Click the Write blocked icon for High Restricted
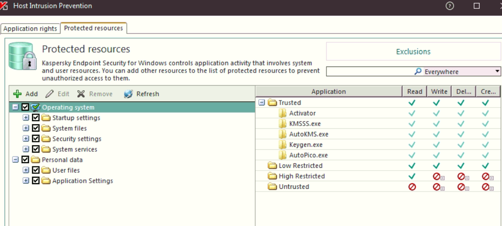 436,176
